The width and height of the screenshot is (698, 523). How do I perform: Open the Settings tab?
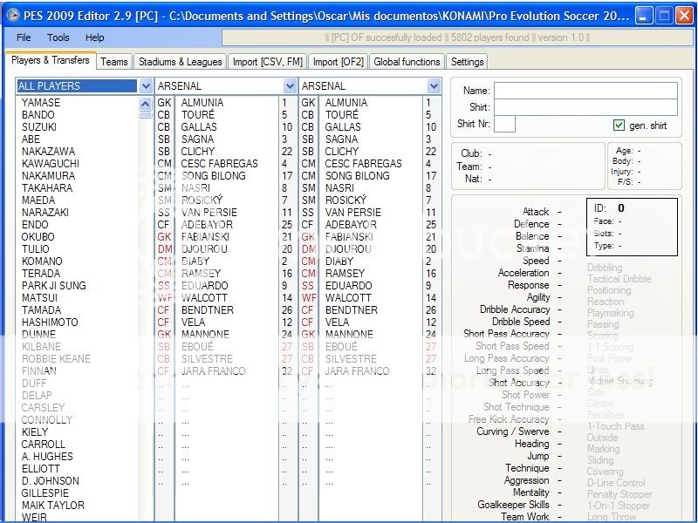[467, 62]
